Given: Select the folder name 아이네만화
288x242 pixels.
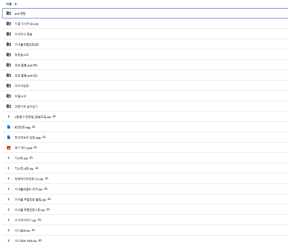Looking at the screenshot, I should (x=22, y=86).
